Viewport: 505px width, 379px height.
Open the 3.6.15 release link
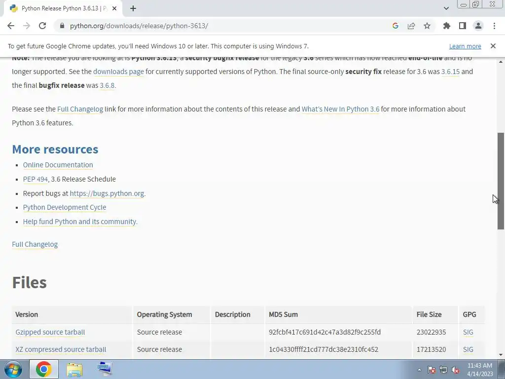(x=450, y=72)
